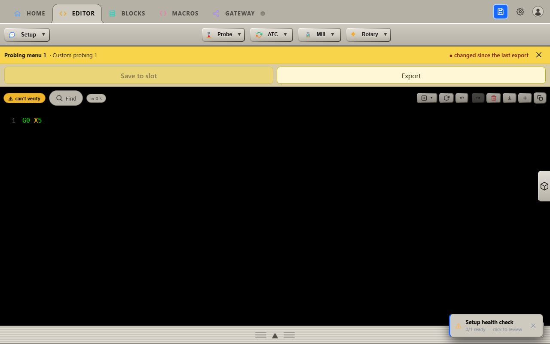Delete code with the red trash icon
Image resolution: width=550 pixels, height=344 pixels.
[494, 98]
